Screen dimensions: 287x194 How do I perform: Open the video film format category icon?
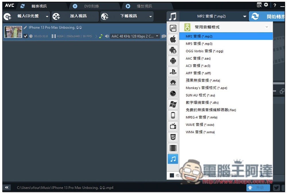click(x=173, y=148)
